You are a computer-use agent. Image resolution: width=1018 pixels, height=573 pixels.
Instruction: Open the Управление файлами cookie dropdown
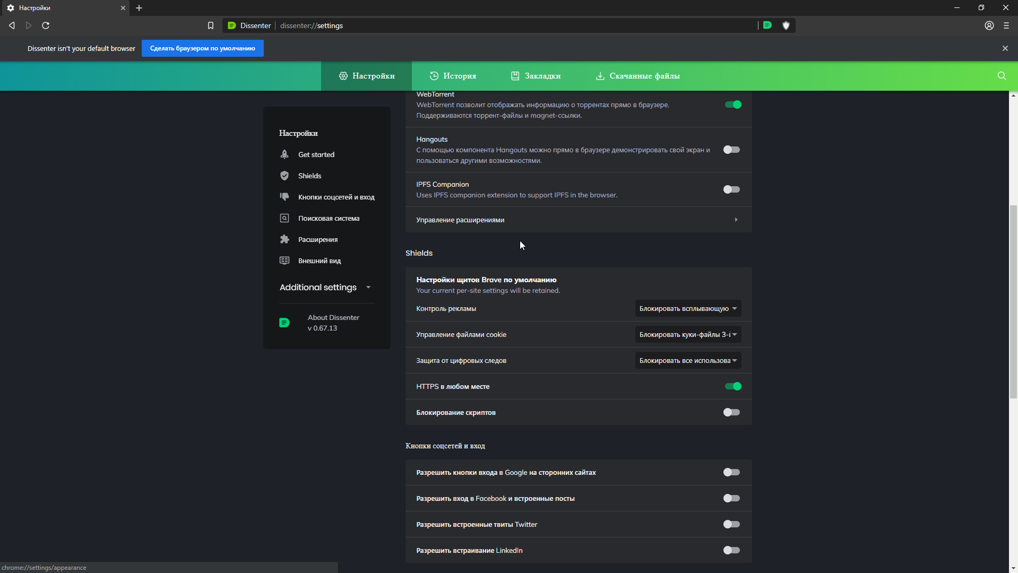point(688,334)
